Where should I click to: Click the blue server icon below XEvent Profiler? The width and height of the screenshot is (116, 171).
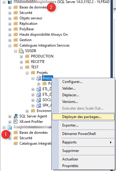(10, 127)
